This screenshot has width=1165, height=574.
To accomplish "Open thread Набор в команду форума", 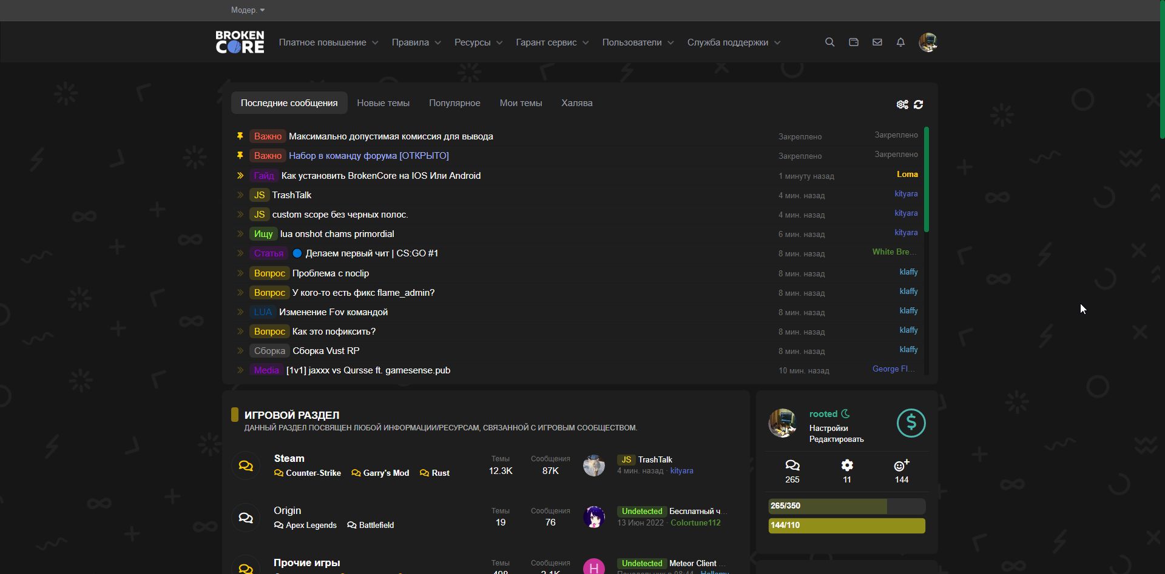I will tap(369, 156).
